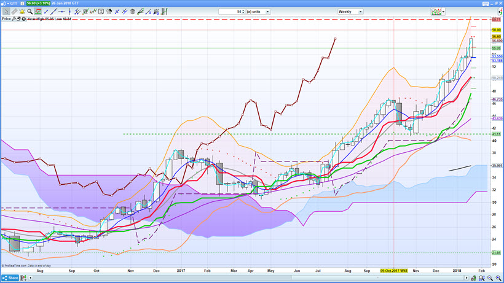Screen dimensions: 504x283
Task: Click the highlighted 09-Oct-2017 W41 date marker
Action: tap(394, 271)
